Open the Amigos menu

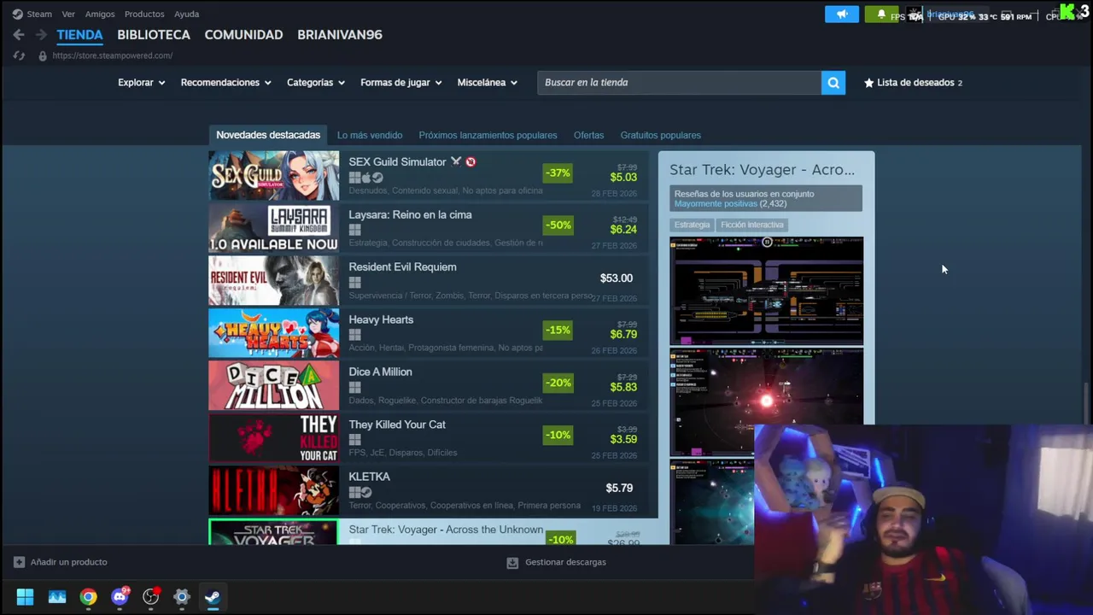[100, 14]
